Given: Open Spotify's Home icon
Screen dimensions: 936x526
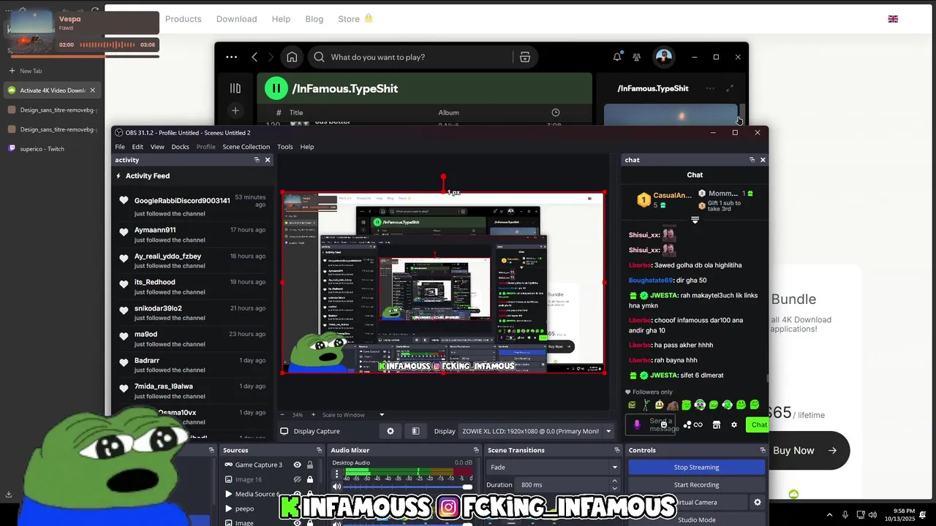Looking at the screenshot, I should [x=292, y=57].
